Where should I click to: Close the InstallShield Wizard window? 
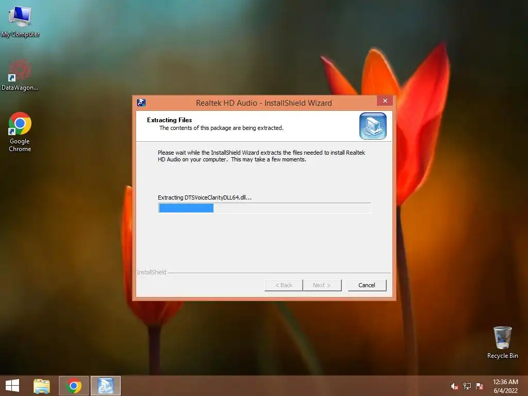click(385, 101)
